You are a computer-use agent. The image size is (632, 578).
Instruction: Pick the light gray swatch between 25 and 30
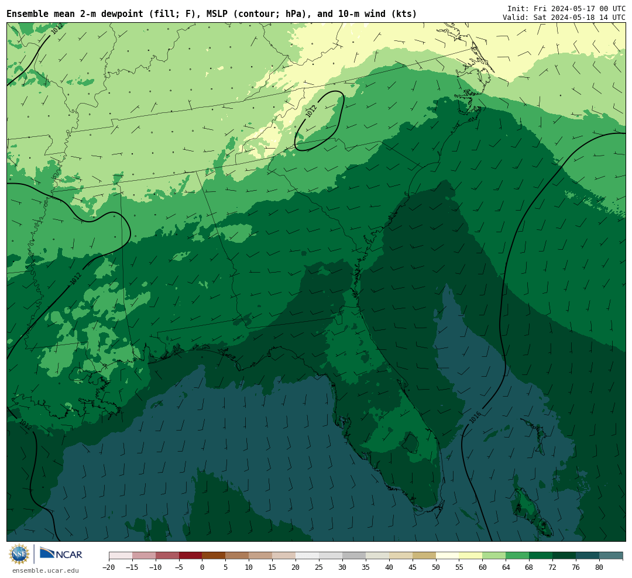pos(331,556)
